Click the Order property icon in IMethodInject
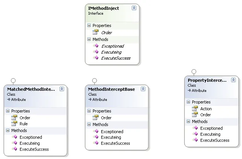The height and width of the screenshot is (159, 242). pos(95,33)
